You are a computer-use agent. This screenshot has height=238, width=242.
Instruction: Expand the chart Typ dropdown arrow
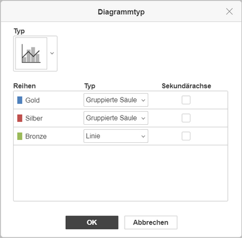(52, 53)
